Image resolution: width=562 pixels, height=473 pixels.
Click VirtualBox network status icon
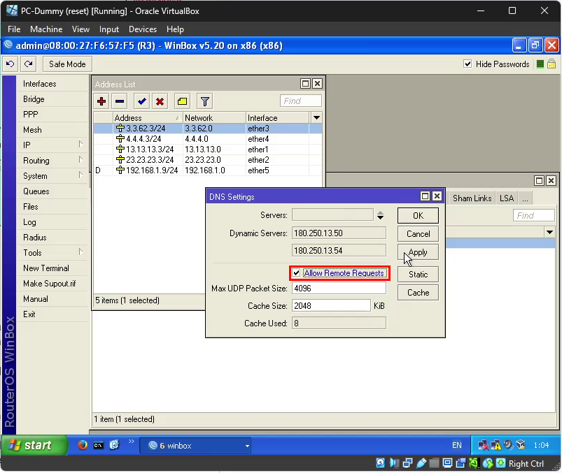[x=407, y=464]
